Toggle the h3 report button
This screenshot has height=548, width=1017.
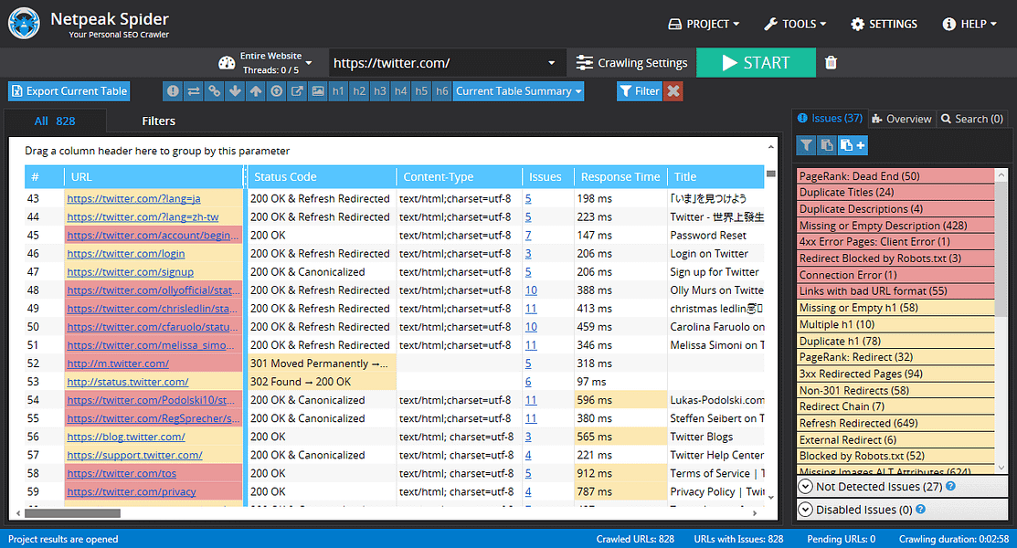point(380,91)
